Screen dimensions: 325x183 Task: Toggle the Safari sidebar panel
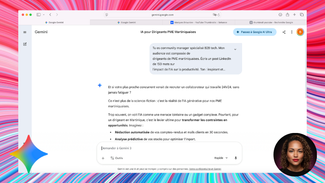39,15
